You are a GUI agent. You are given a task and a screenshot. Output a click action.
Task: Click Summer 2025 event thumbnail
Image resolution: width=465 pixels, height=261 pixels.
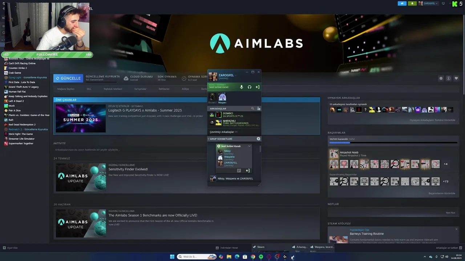pyautogui.click(x=81, y=118)
